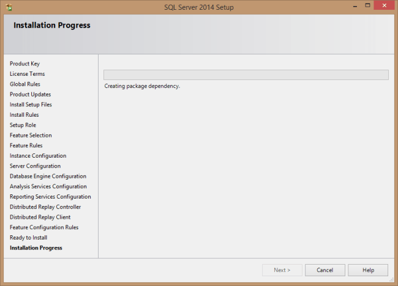
Task: Click Ready to Install step
Action: [x=28, y=238]
